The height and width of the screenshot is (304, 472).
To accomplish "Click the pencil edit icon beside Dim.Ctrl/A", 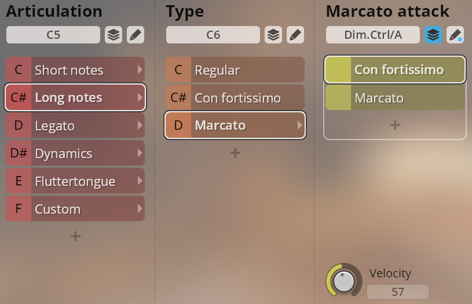I will pyautogui.click(x=455, y=35).
